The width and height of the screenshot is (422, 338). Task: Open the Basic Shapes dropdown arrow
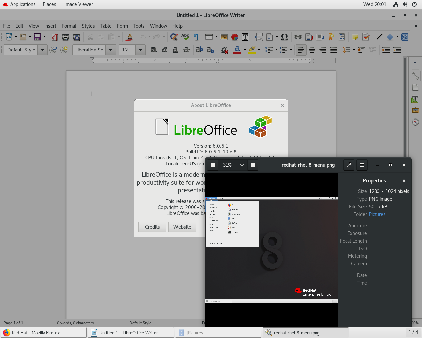click(397, 37)
